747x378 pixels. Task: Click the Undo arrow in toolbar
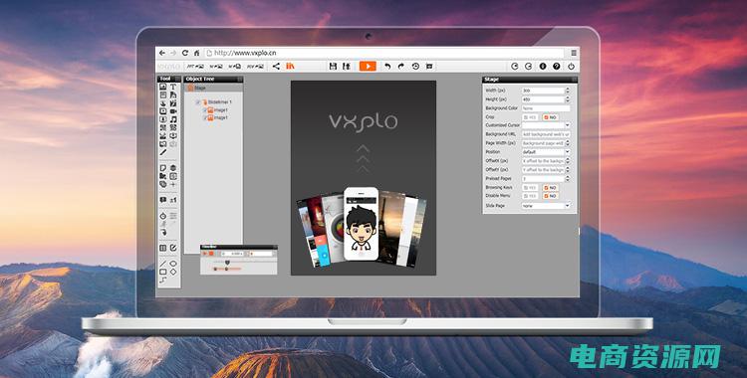tap(387, 67)
